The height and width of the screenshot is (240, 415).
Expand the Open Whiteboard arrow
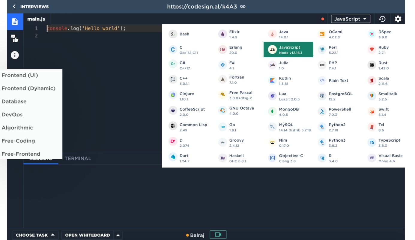pos(118,235)
